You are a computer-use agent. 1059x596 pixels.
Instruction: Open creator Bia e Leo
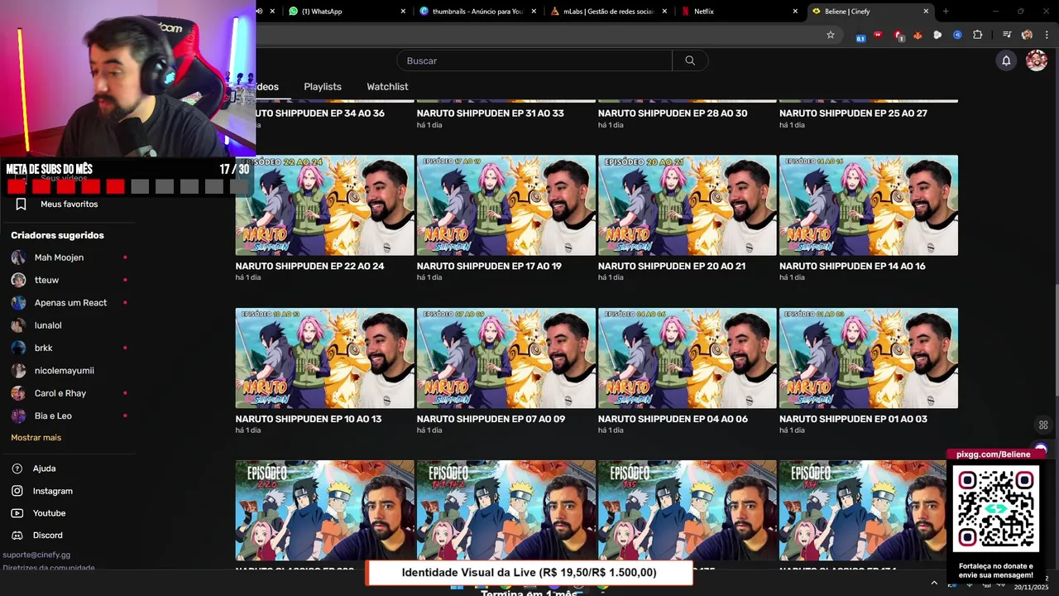coord(53,416)
